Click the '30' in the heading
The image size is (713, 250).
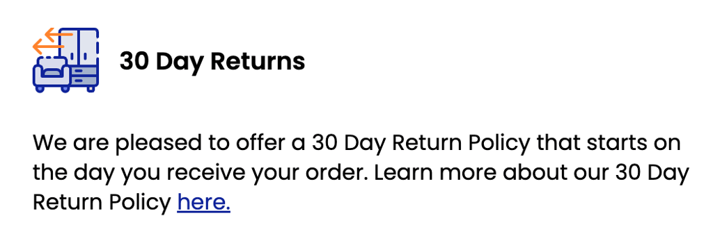point(132,61)
